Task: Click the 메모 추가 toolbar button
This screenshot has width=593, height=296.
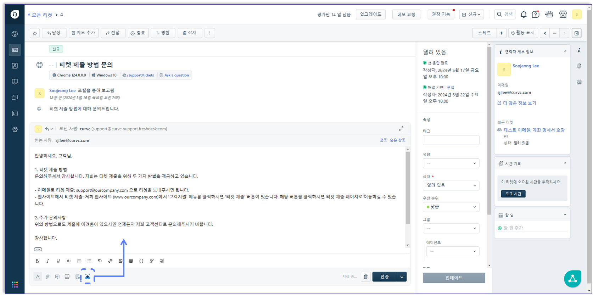Action: [x=84, y=33]
